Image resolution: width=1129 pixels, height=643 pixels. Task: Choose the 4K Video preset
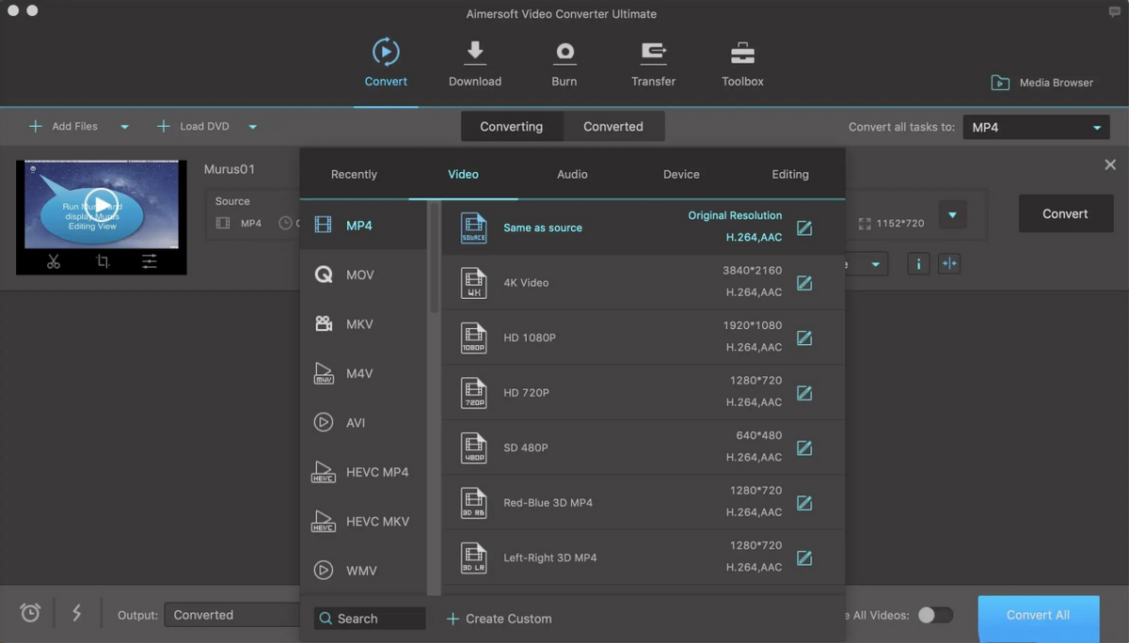644,282
